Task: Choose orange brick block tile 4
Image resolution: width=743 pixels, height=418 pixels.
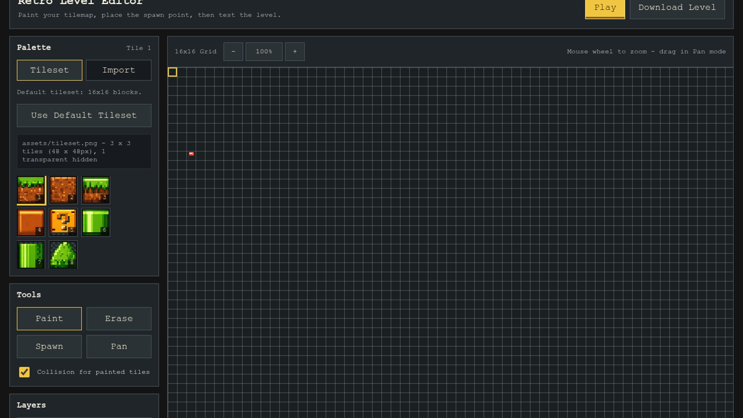Action: point(31,223)
